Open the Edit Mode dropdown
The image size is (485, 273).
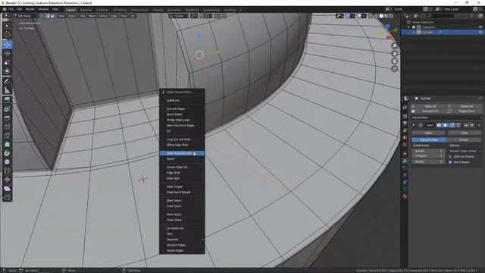(26, 16)
